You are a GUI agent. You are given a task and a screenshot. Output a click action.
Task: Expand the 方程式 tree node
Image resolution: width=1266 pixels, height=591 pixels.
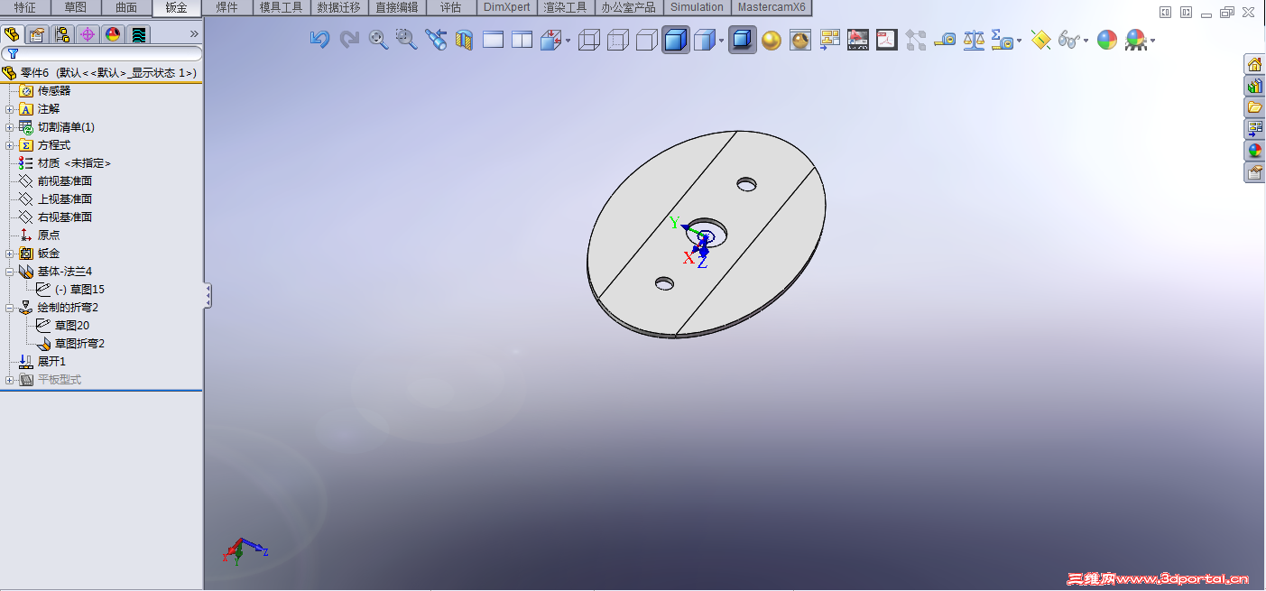pos(10,145)
